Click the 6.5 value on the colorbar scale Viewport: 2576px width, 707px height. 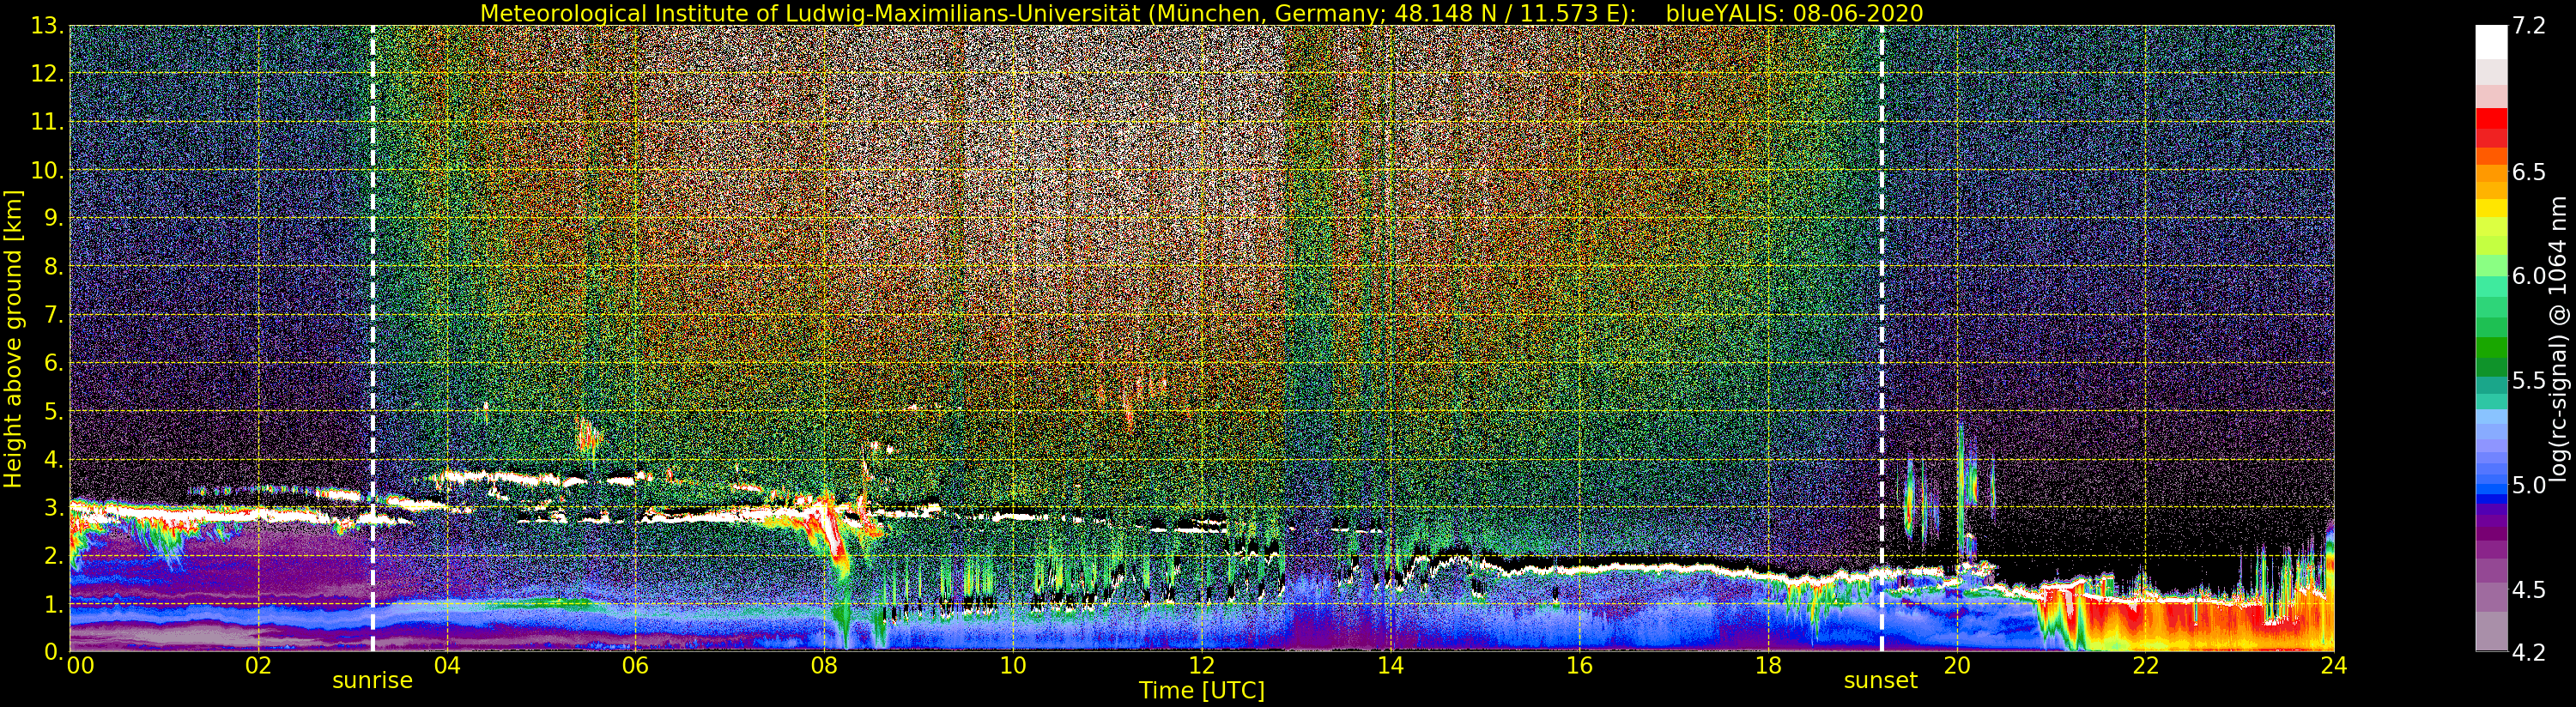2529,172
